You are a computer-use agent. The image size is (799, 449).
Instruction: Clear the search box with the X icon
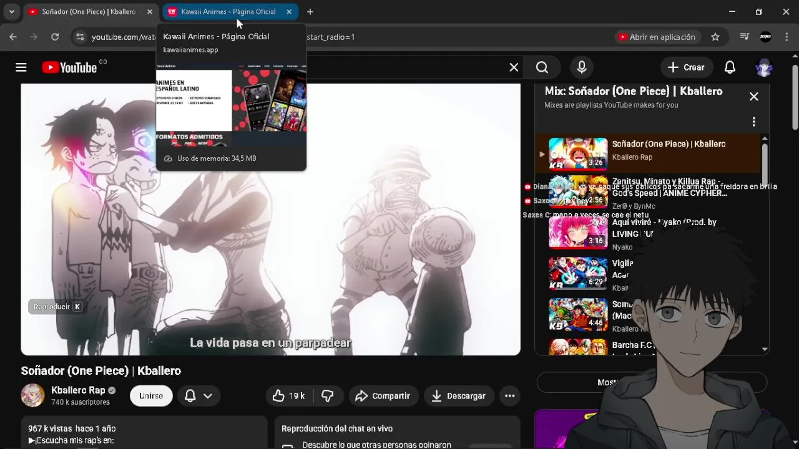[x=514, y=67]
